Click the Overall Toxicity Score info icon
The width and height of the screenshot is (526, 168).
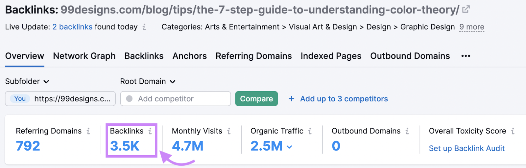coord(513,131)
